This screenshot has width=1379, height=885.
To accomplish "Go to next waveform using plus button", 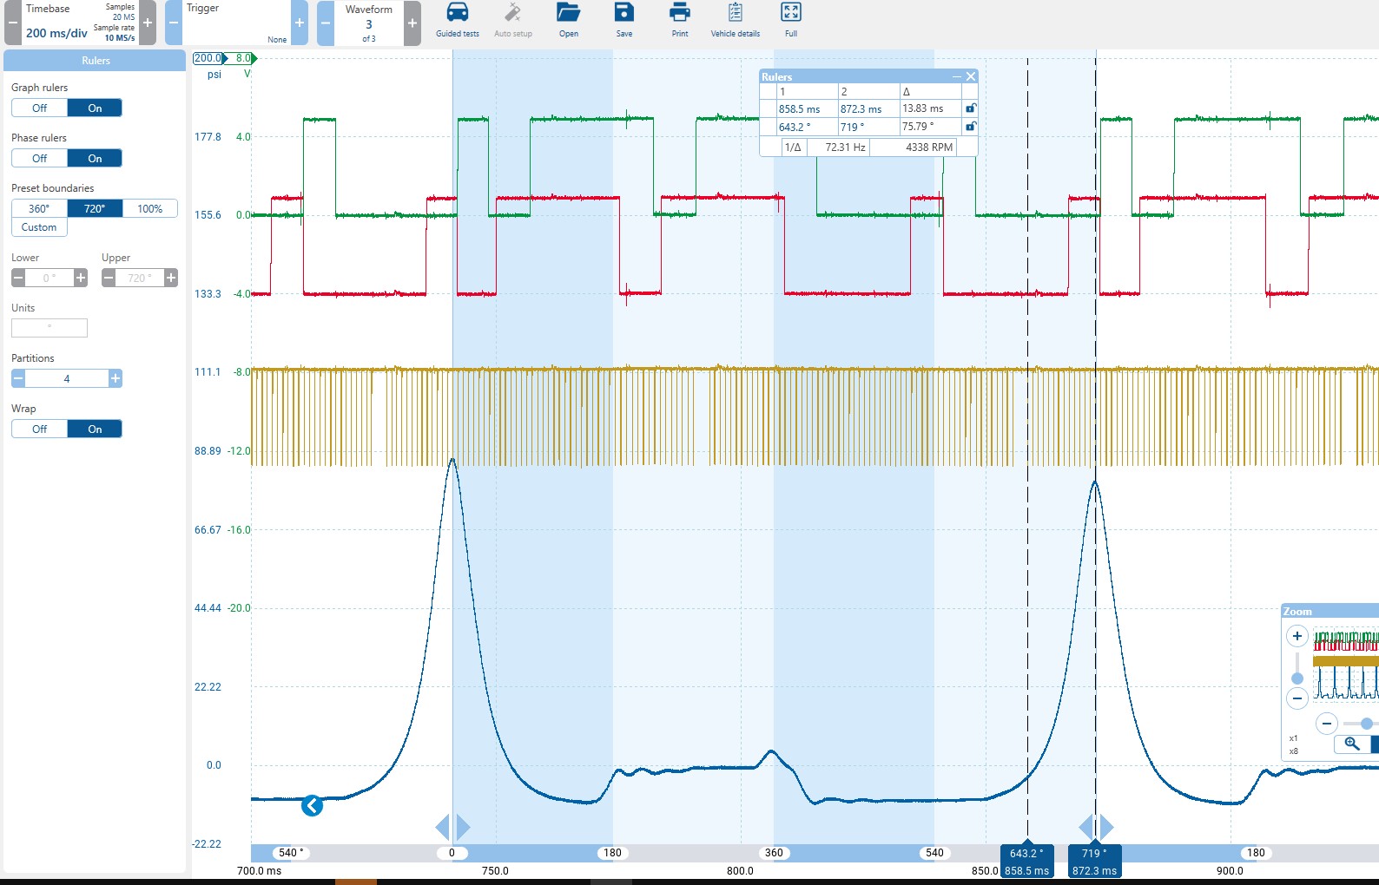I will click(x=412, y=23).
